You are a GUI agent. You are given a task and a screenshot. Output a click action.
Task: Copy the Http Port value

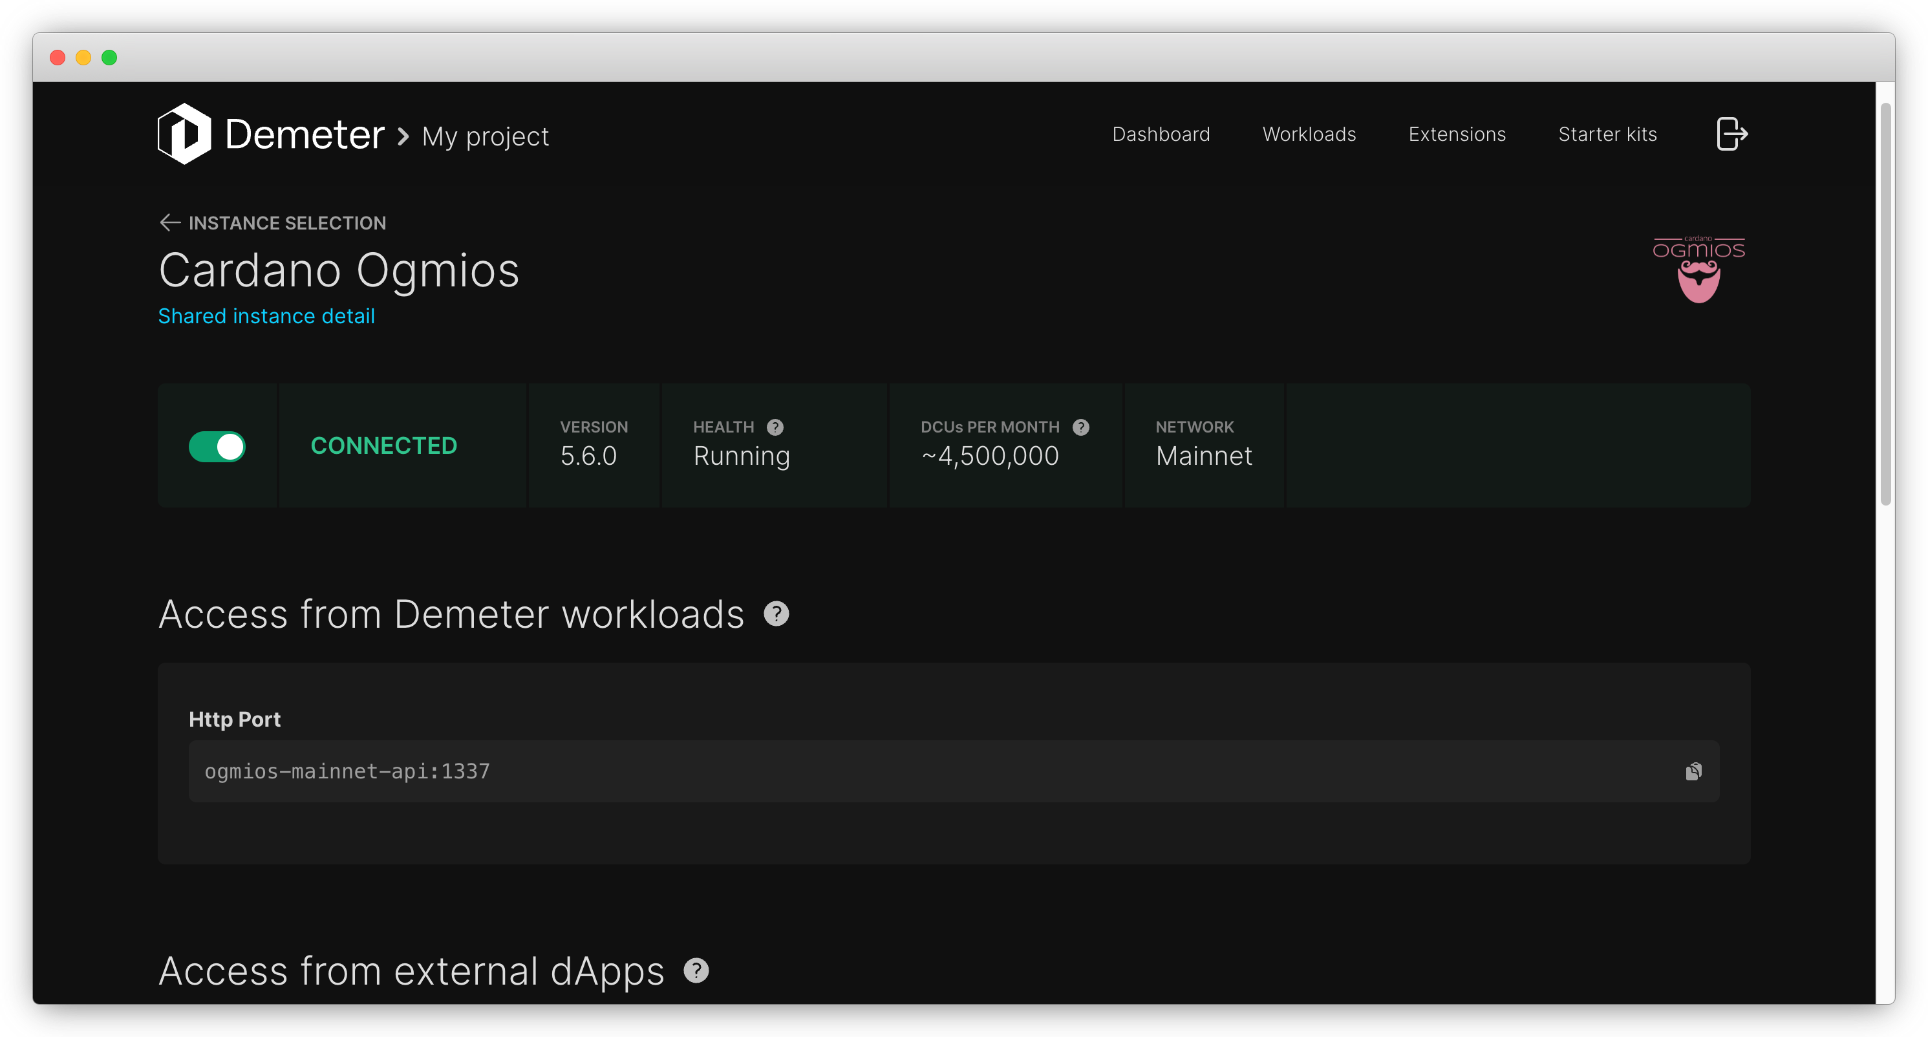point(1693,771)
